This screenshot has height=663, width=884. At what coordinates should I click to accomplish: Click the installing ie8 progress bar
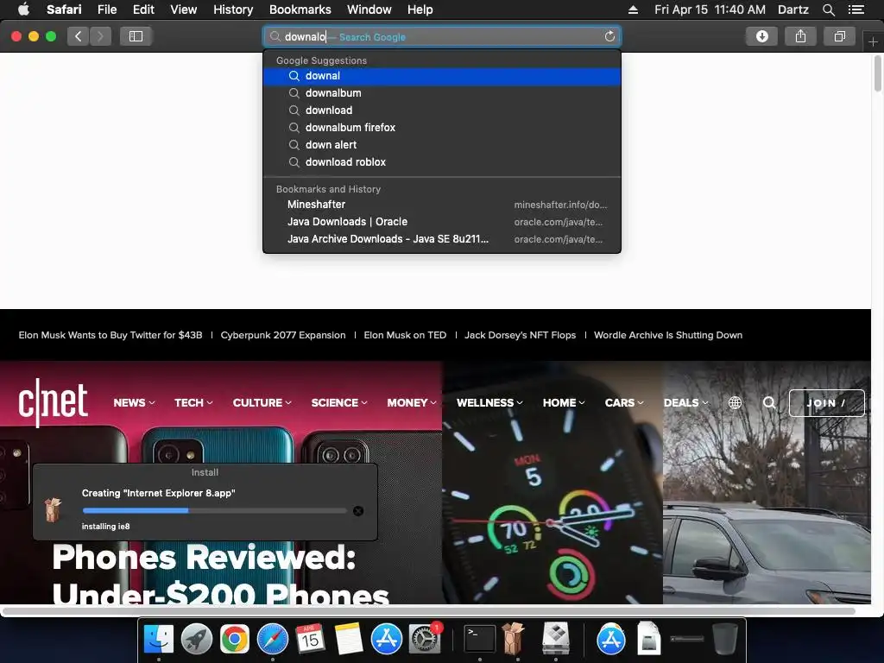pos(214,511)
